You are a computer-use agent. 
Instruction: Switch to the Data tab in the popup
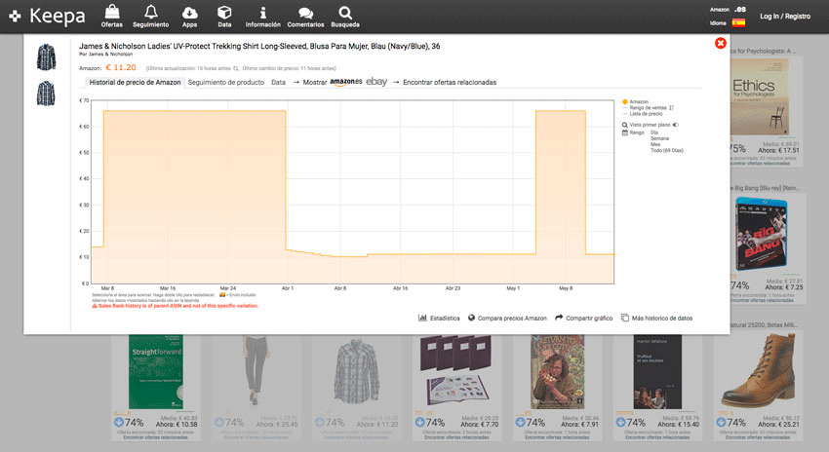(278, 83)
